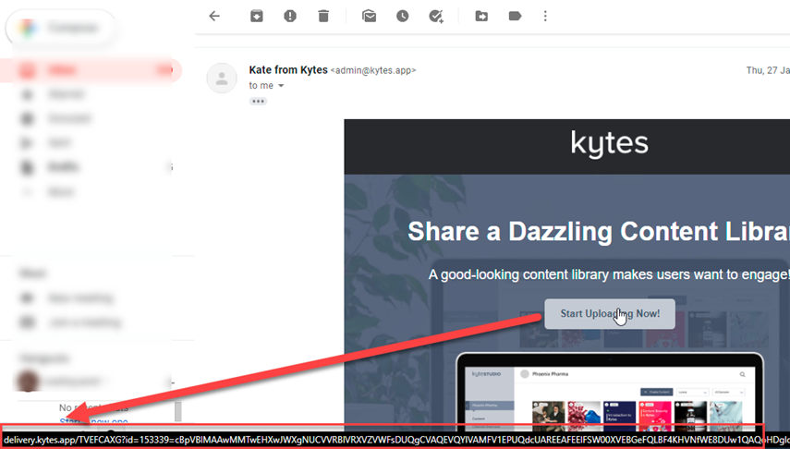Expand the "to me" recipient details arrow

[x=281, y=86]
